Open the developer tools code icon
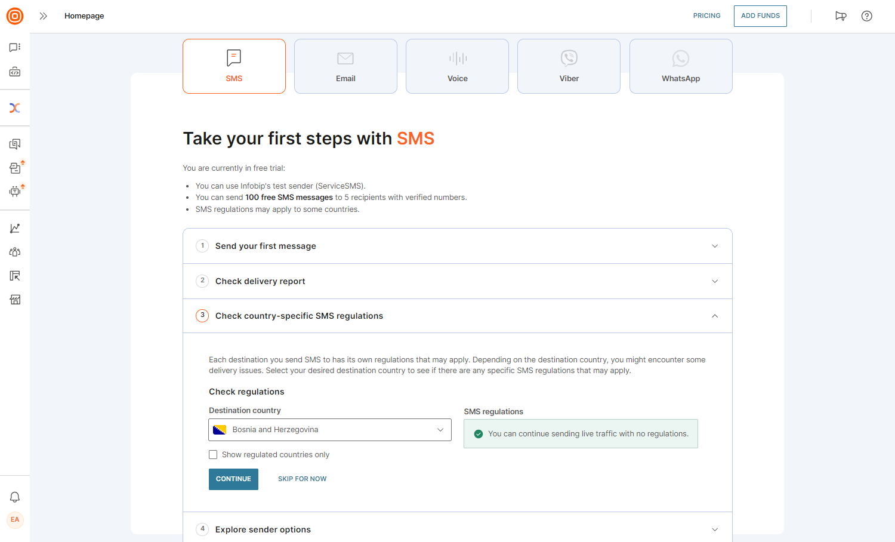This screenshot has height=542, width=895. pos(15,72)
